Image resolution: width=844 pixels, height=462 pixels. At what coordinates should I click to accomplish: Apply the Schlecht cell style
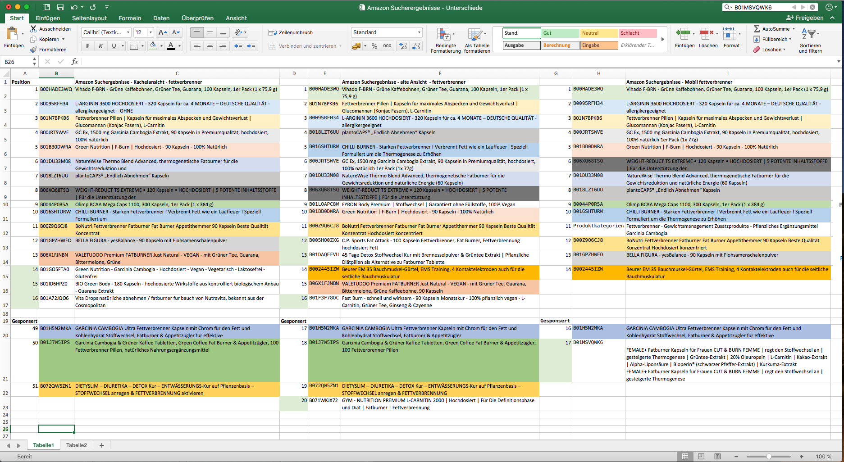click(638, 33)
